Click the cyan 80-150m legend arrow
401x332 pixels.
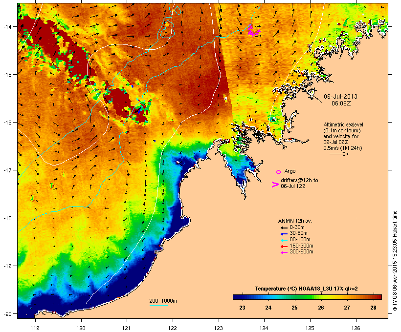coord(284,240)
